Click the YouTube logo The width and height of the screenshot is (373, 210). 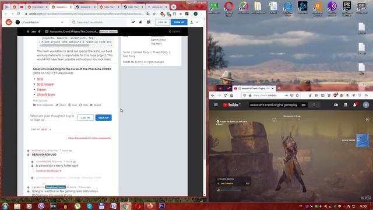click(231, 105)
